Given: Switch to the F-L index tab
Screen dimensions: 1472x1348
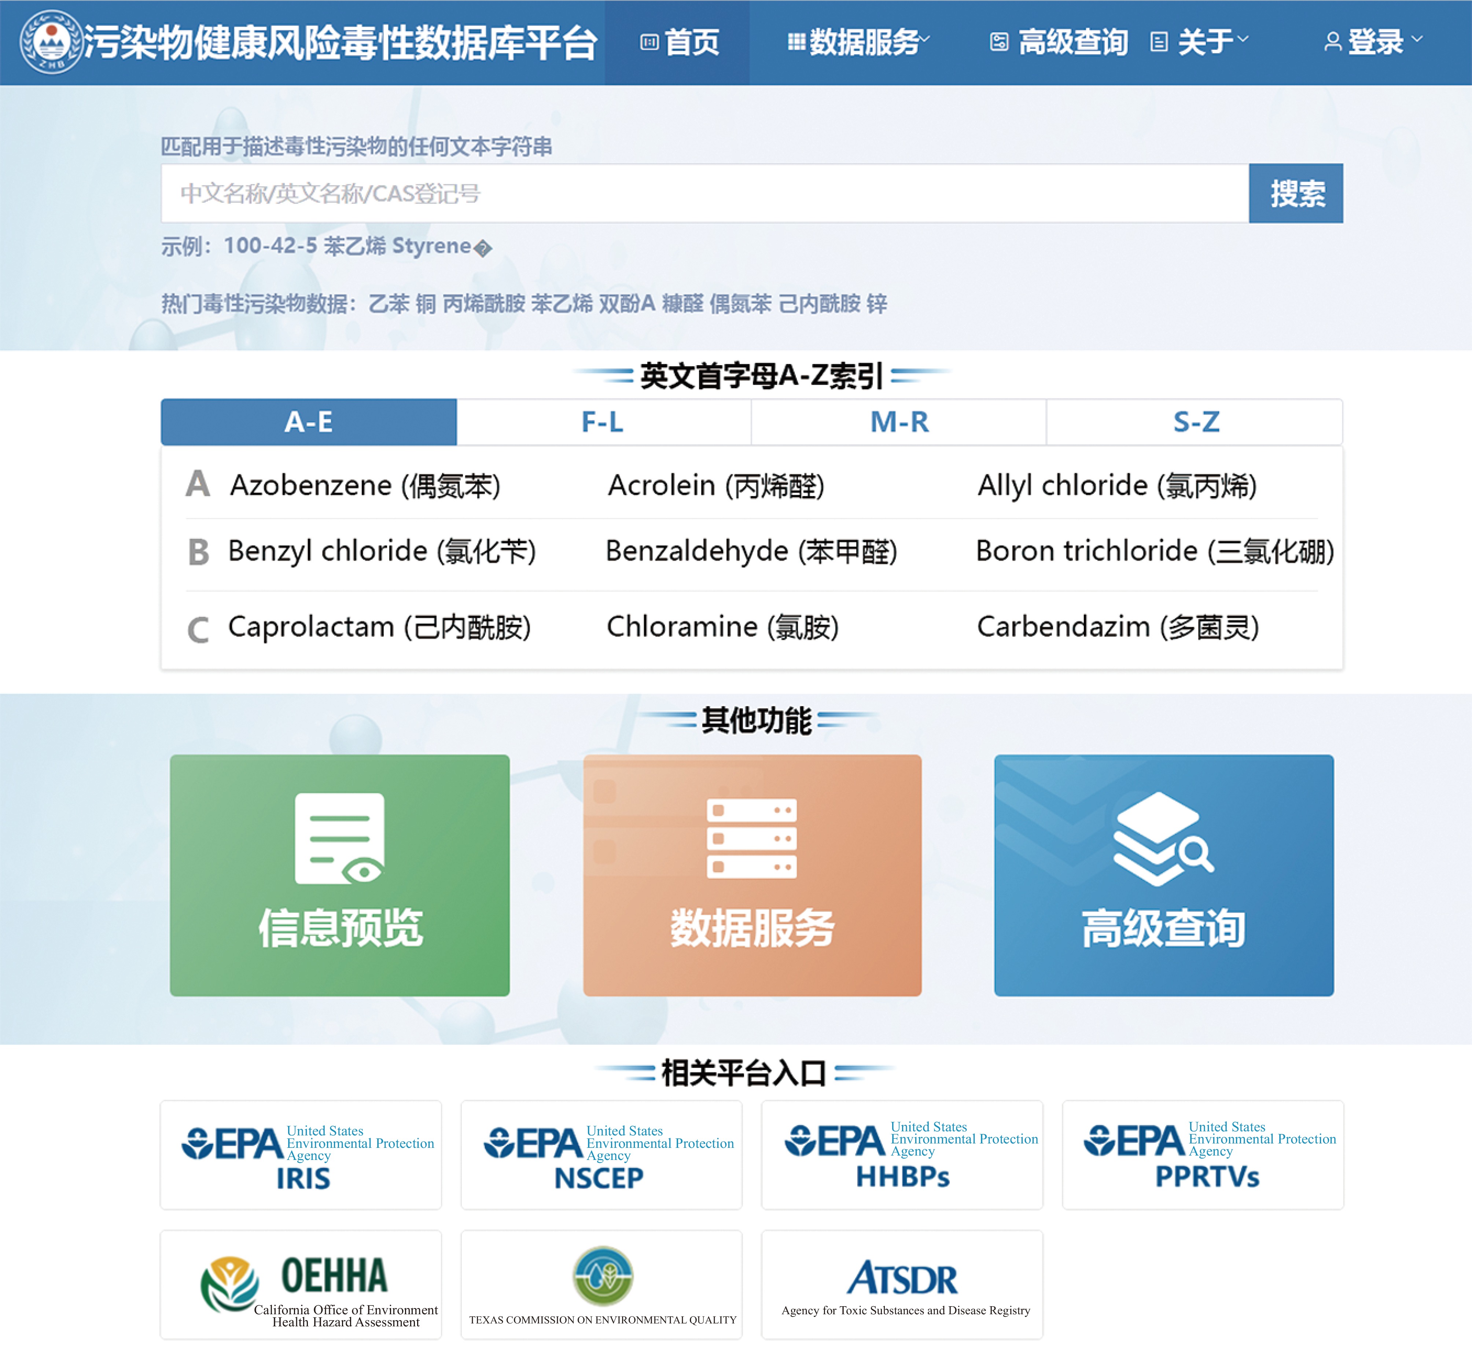Looking at the screenshot, I should 603,422.
